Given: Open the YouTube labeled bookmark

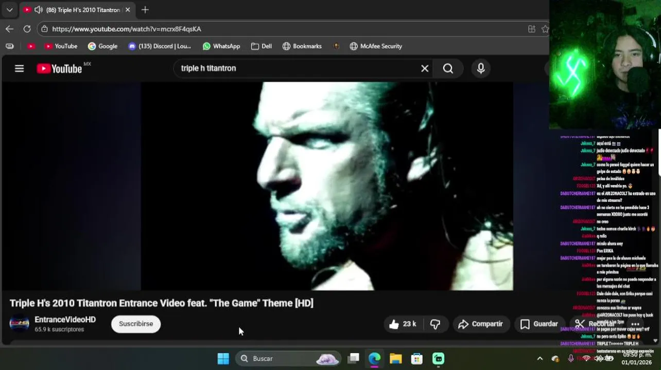Looking at the screenshot, I should (61, 46).
